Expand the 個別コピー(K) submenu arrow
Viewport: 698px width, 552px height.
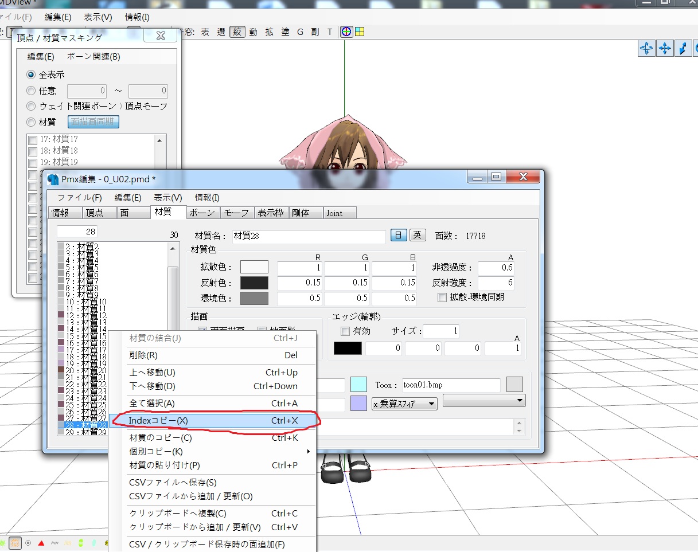[x=309, y=452]
